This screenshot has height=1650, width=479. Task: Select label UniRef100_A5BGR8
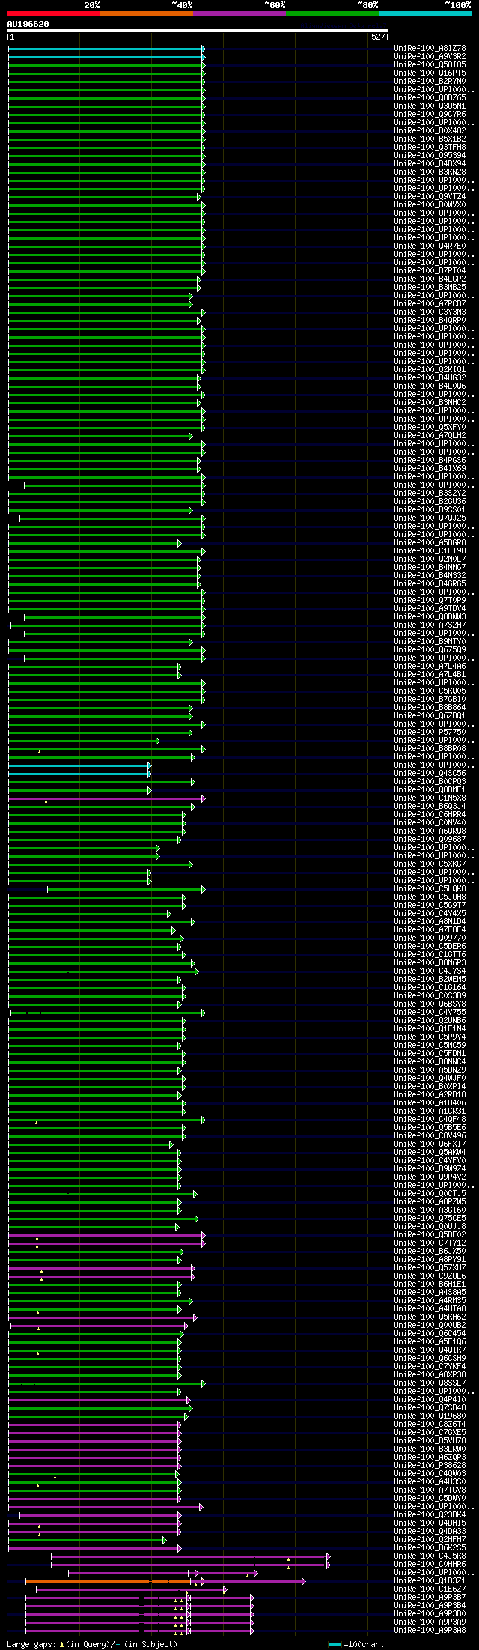point(430,542)
